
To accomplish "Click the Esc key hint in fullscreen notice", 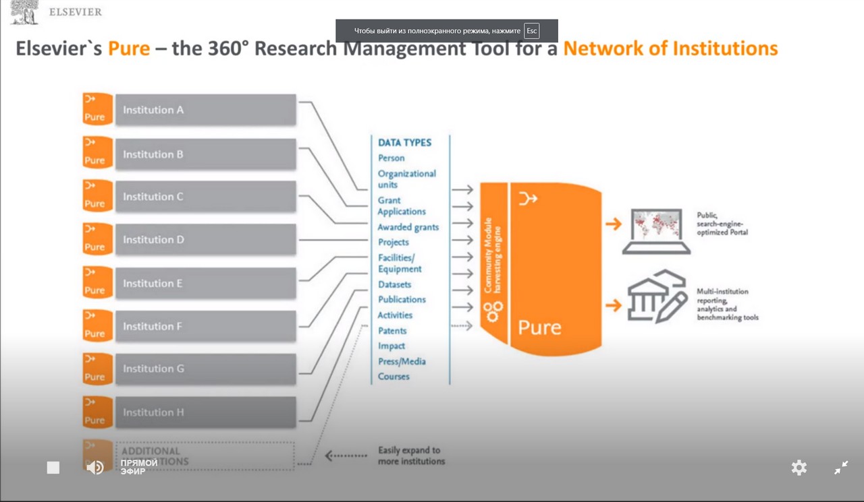I will [x=532, y=31].
